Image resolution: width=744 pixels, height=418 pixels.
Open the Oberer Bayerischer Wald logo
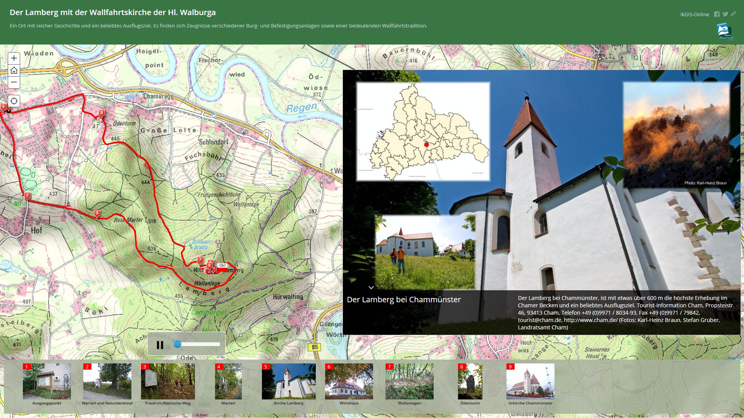pos(725,31)
